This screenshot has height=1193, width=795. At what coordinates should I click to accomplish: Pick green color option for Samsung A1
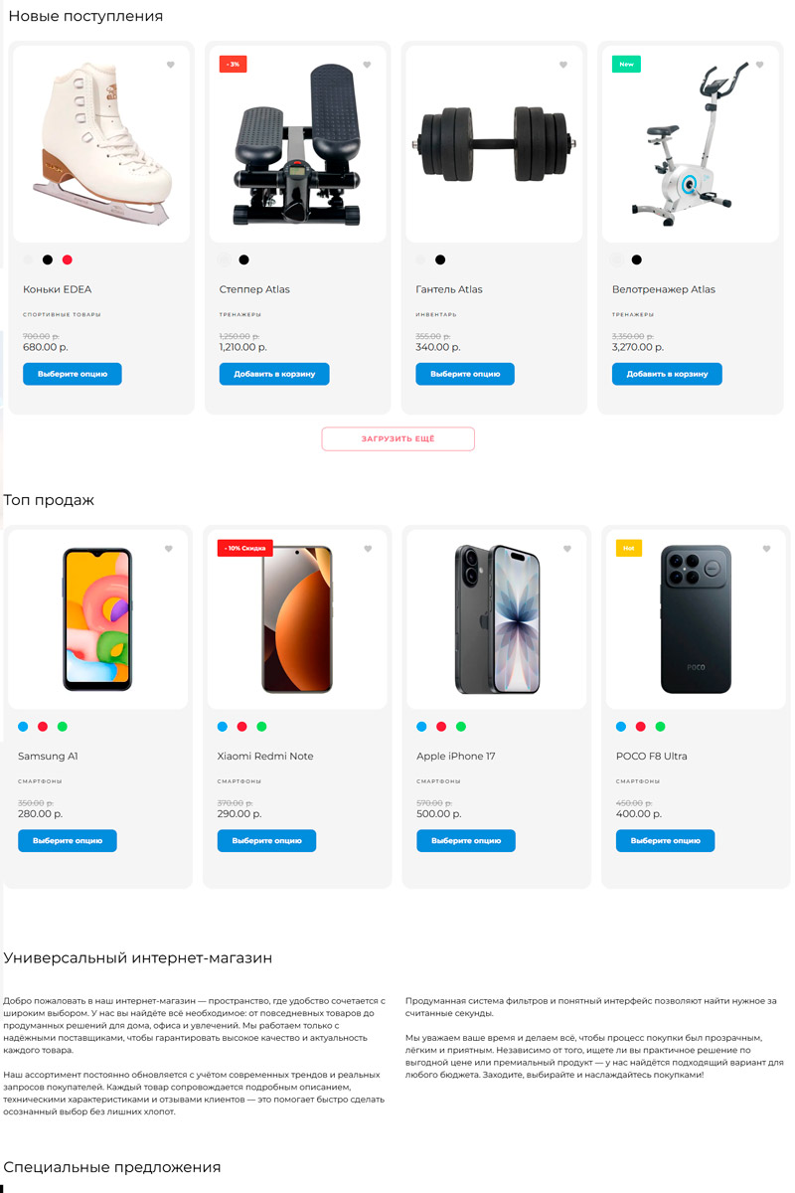(63, 727)
